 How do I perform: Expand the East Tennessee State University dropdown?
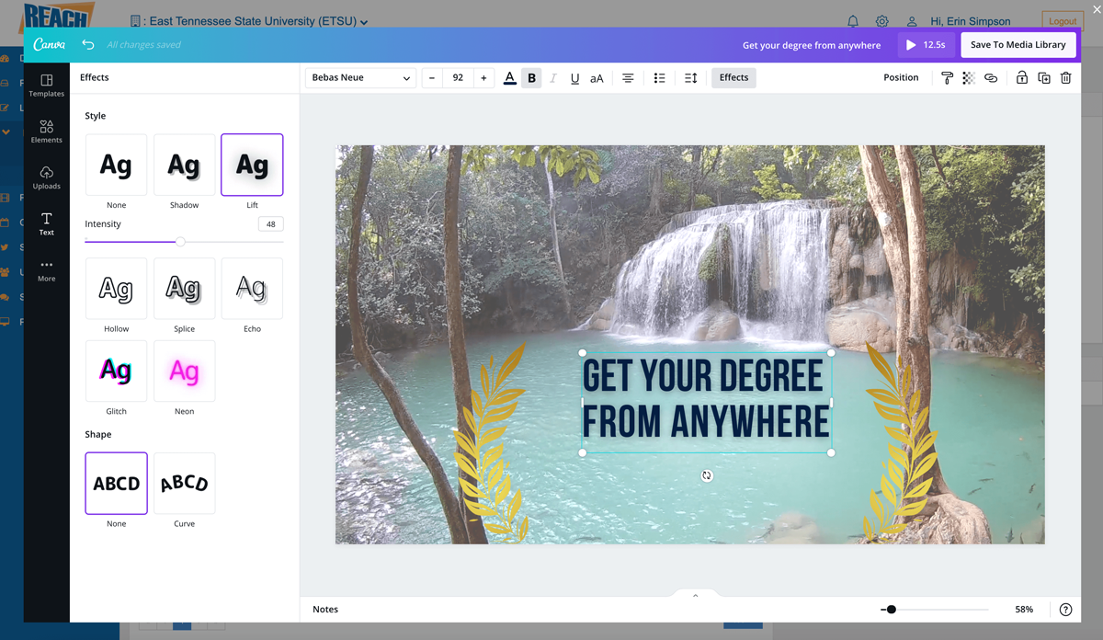(x=364, y=22)
